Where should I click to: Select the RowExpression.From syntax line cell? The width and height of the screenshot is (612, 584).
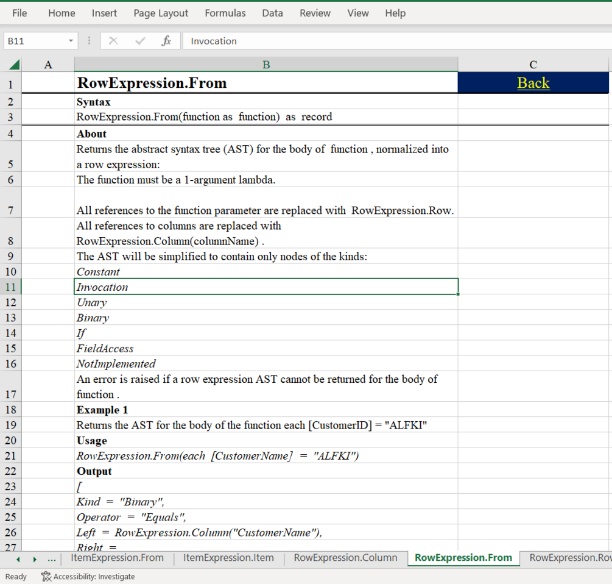266,117
